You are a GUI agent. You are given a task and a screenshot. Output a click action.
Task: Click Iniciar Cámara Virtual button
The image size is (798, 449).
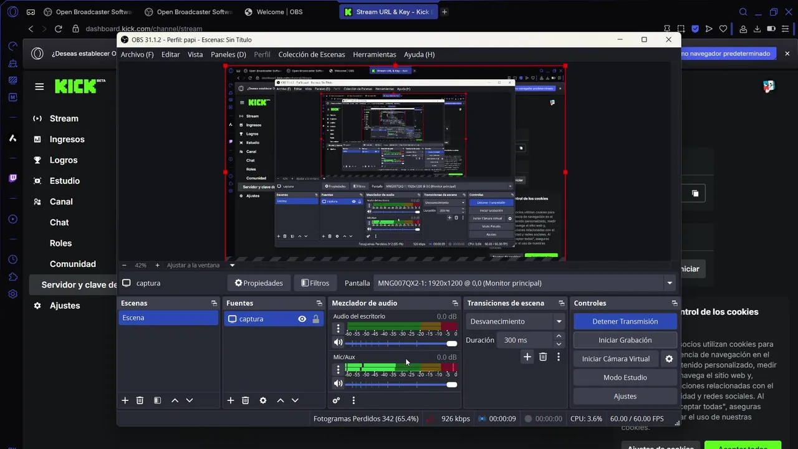616,359
